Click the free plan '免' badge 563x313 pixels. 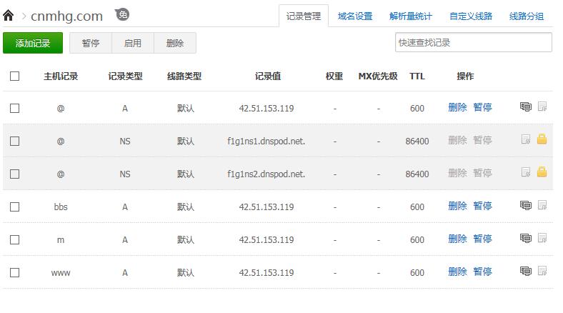click(x=123, y=15)
